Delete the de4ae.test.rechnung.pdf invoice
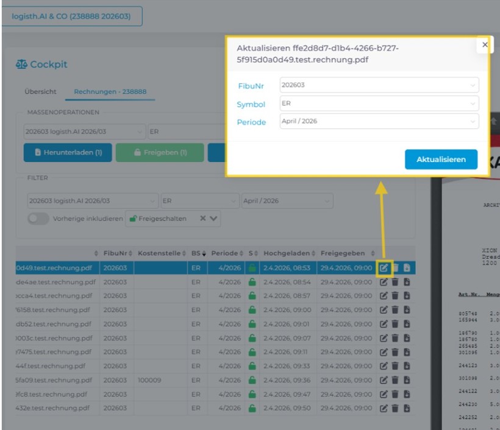The width and height of the screenshot is (500, 430). (395, 282)
